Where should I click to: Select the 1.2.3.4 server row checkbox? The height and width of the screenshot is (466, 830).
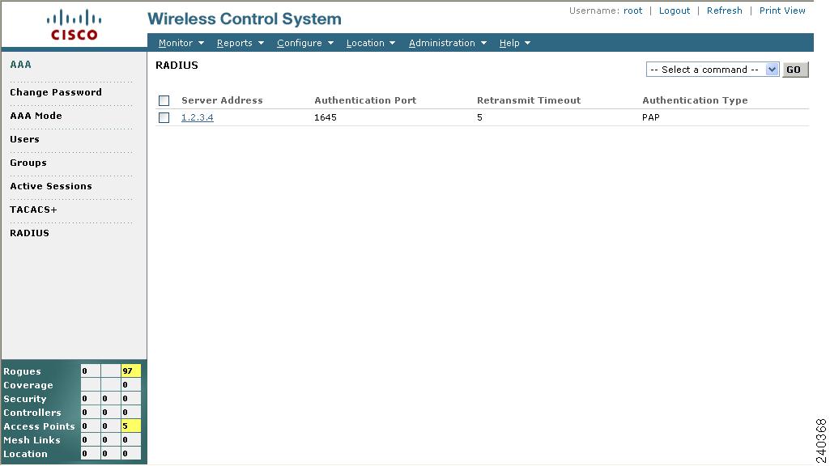coord(164,117)
